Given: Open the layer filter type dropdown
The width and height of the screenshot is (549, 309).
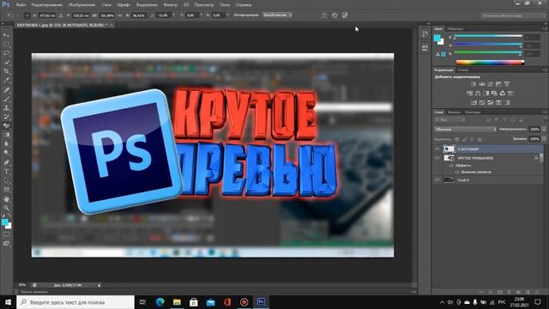Looking at the screenshot, I should (x=449, y=120).
